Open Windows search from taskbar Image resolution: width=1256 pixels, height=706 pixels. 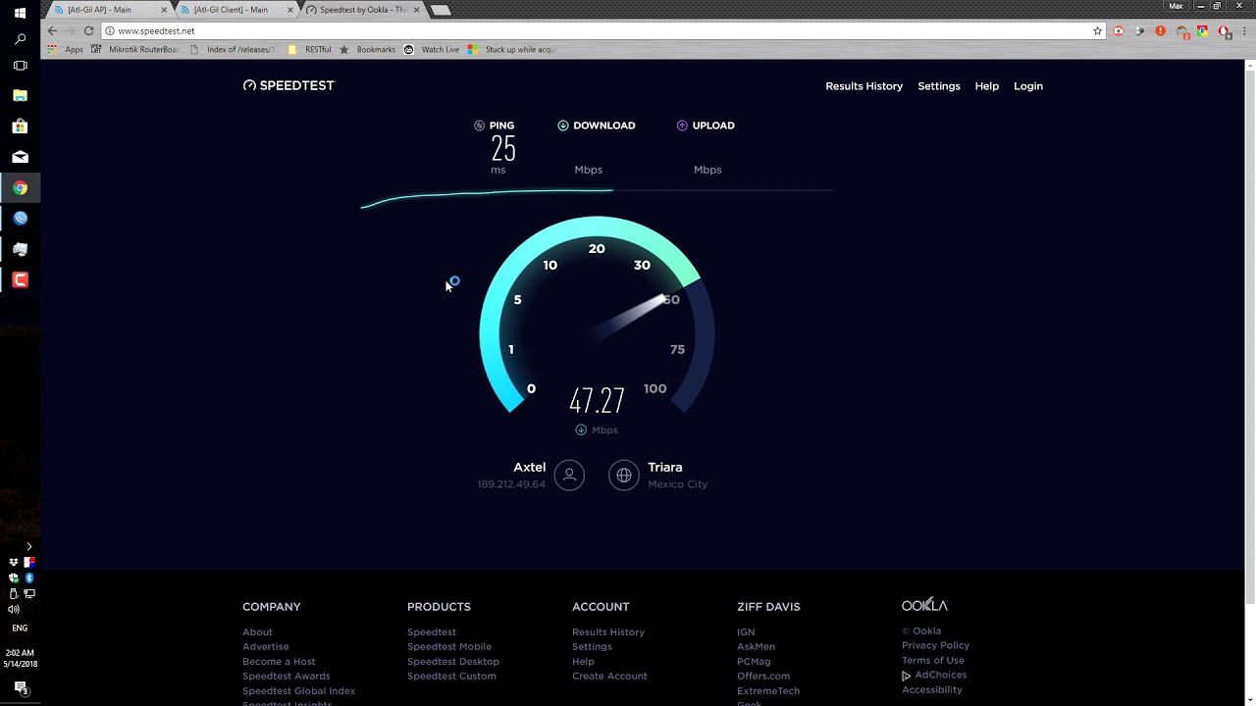(x=20, y=39)
